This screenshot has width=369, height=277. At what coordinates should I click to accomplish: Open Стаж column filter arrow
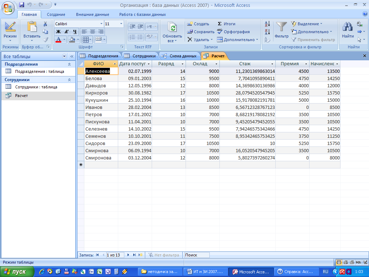(x=272, y=64)
